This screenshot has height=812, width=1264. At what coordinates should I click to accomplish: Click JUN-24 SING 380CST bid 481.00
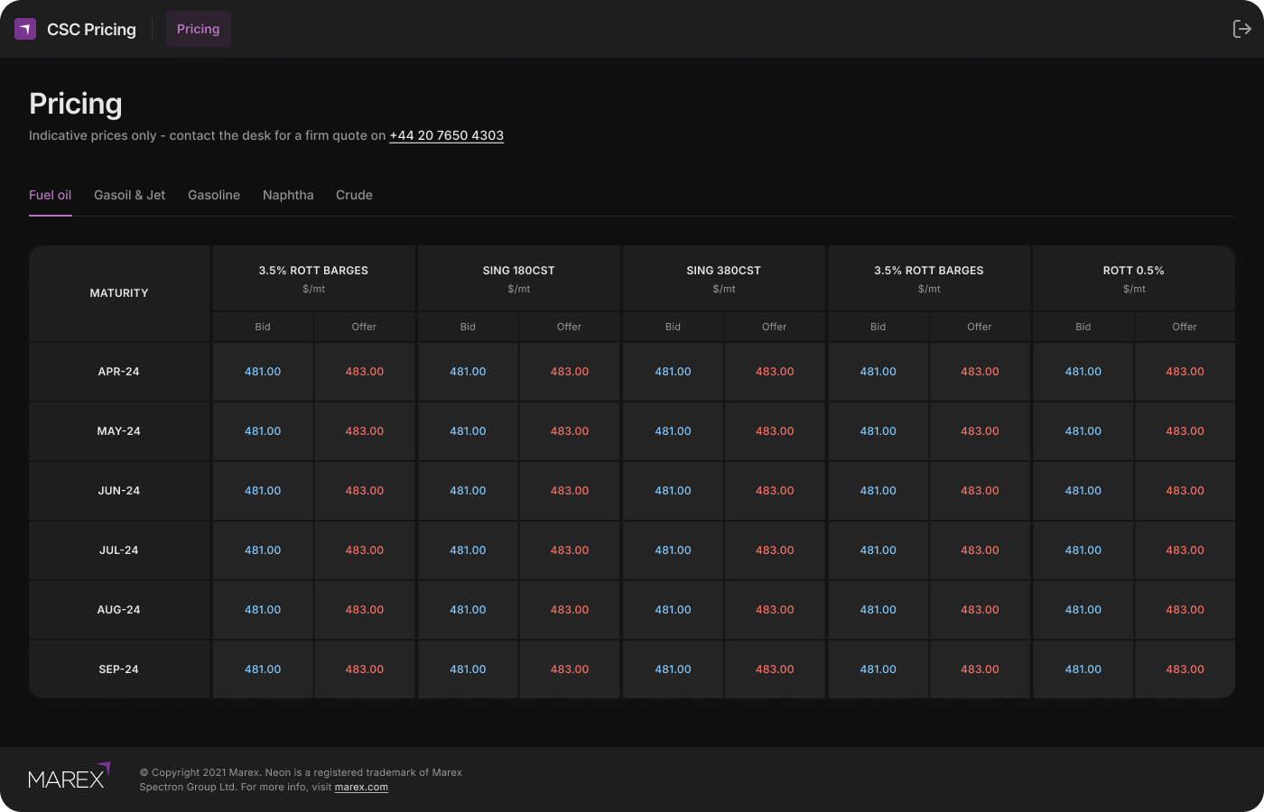click(x=673, y=491)
